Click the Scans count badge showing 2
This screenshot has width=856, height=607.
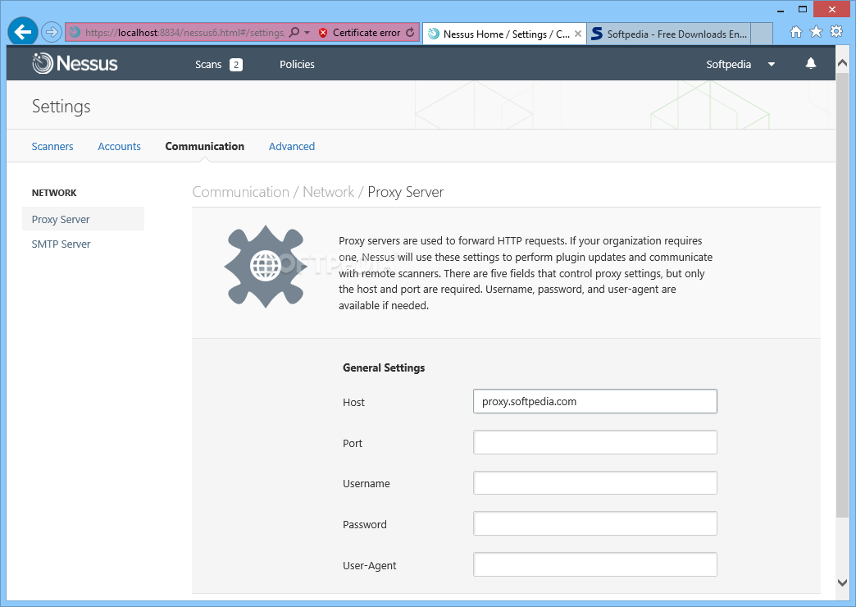(x=236, y=65)
